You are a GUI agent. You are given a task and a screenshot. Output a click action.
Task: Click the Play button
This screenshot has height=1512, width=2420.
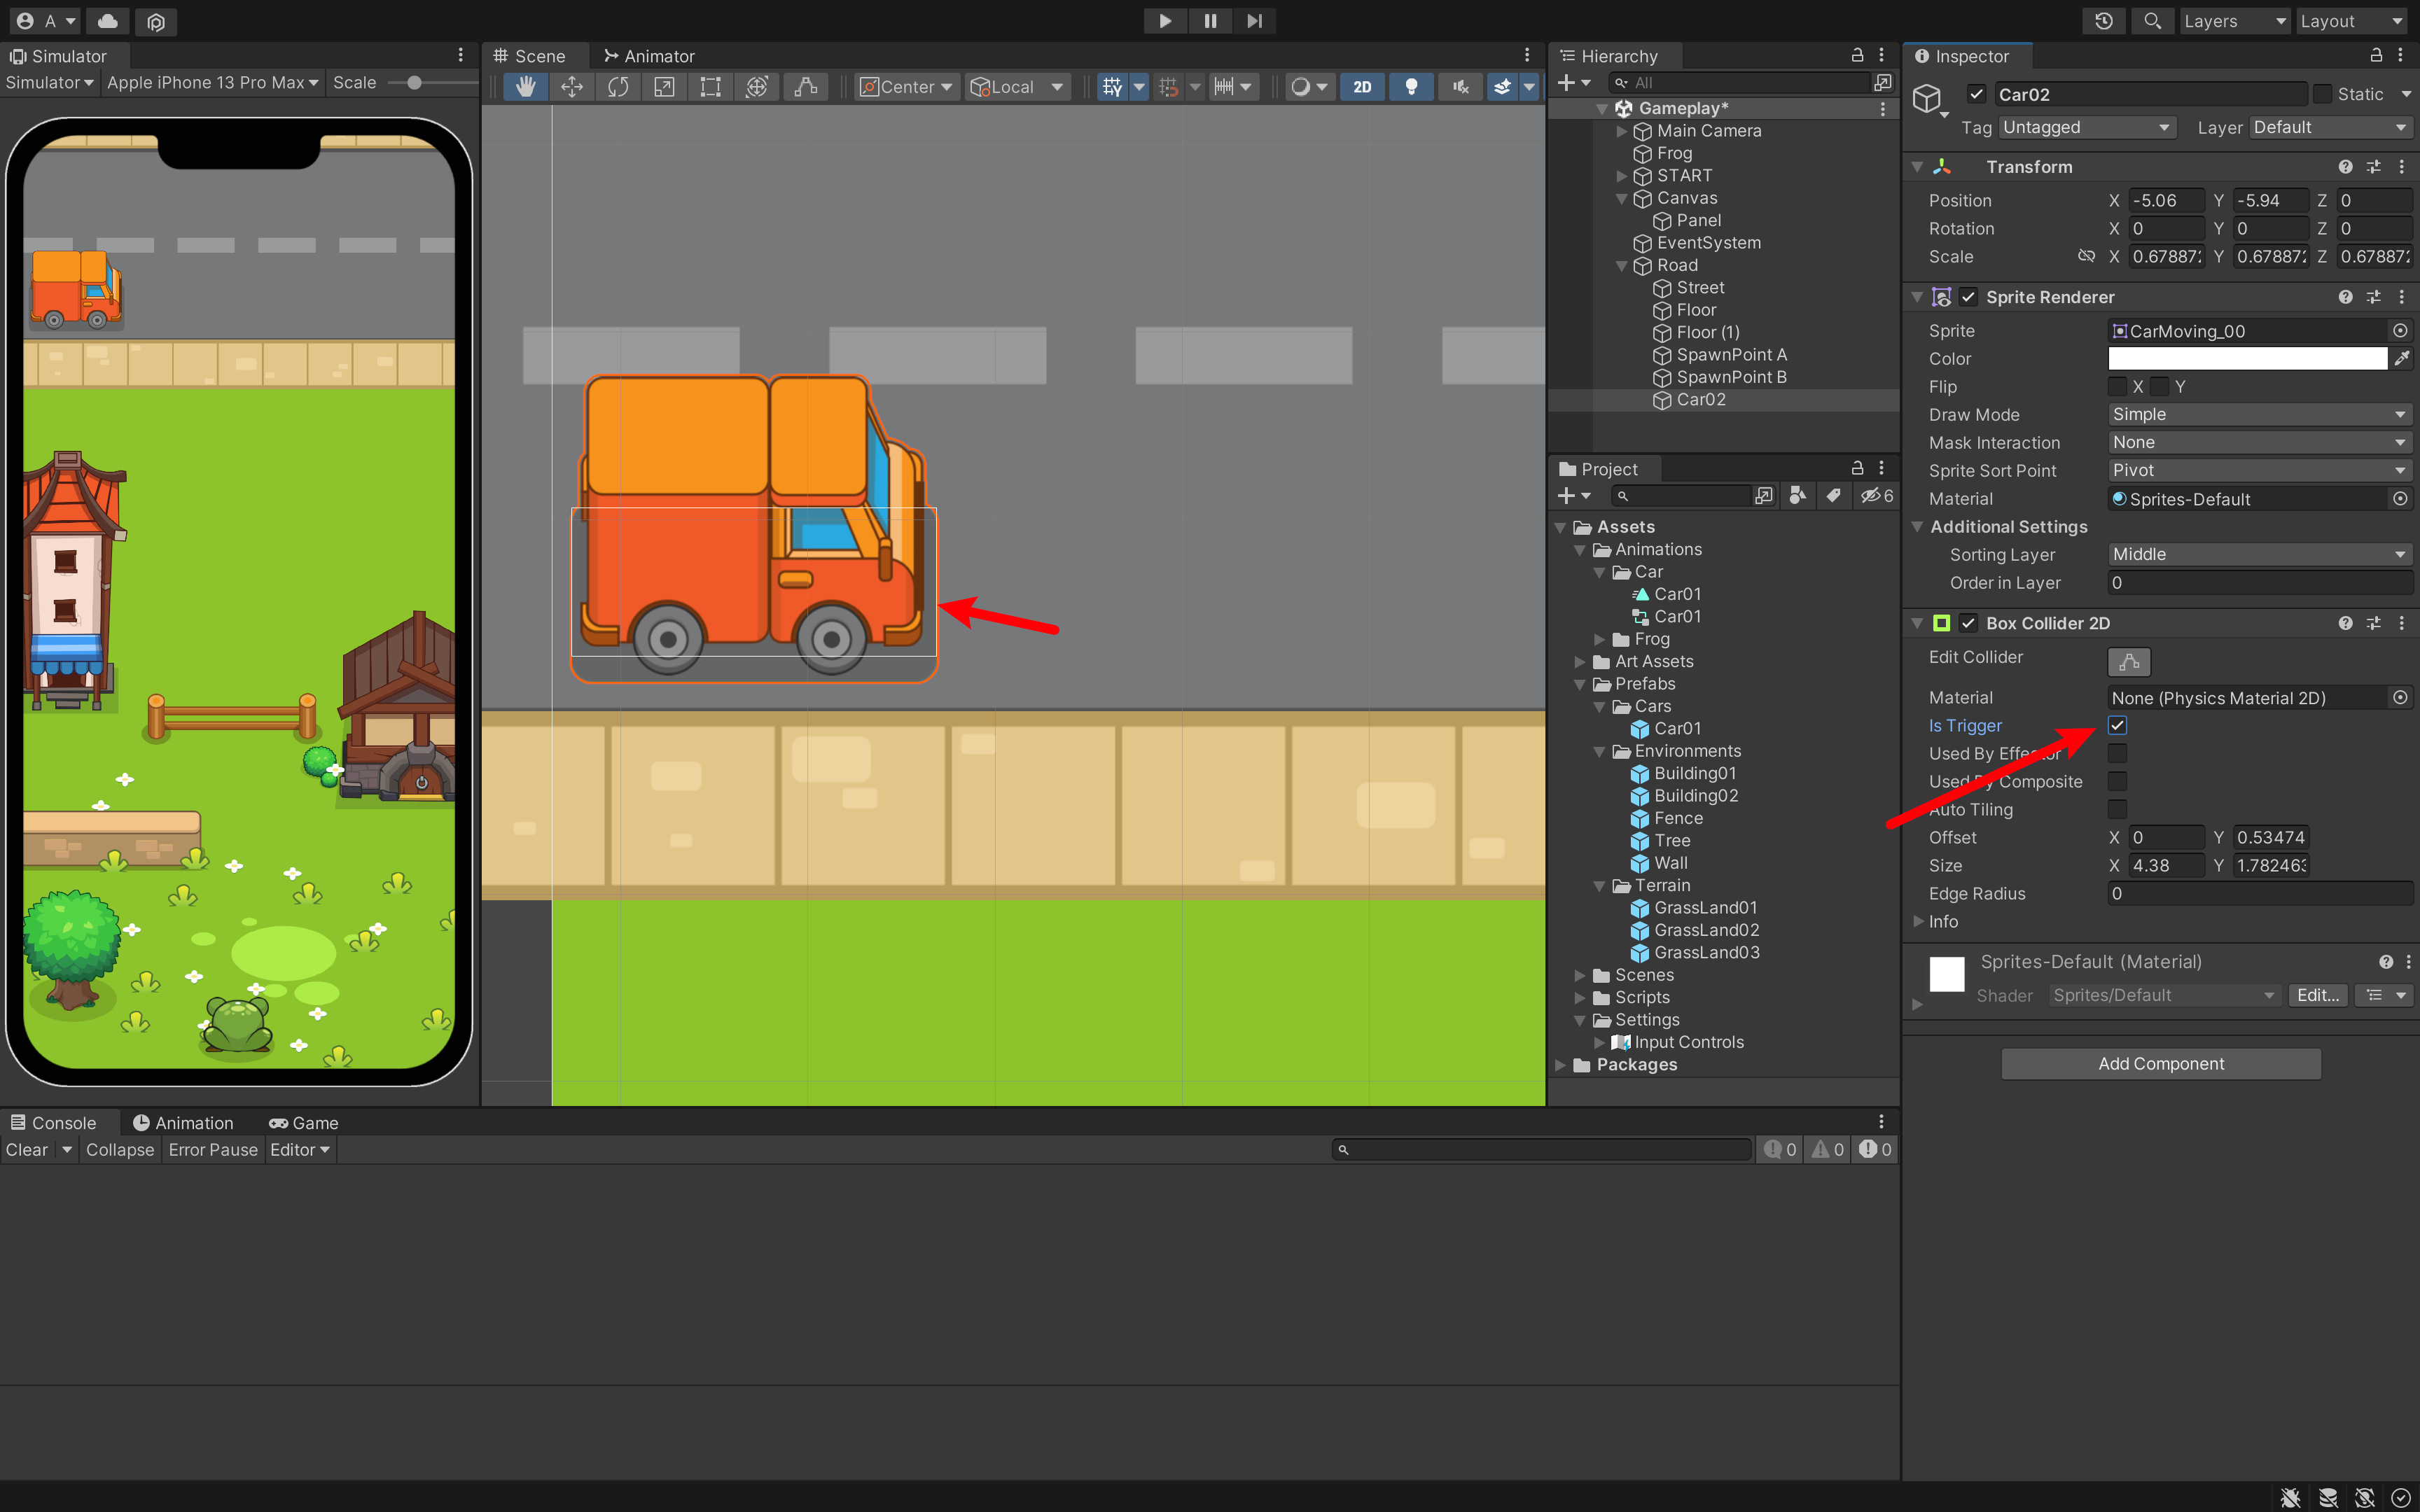1165,21
